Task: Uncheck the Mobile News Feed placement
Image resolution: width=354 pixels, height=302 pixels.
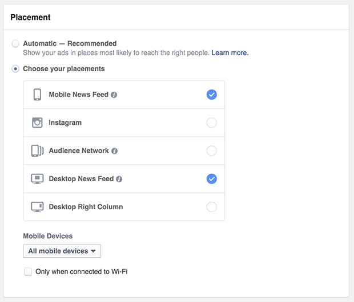Action: pos(211,95)
